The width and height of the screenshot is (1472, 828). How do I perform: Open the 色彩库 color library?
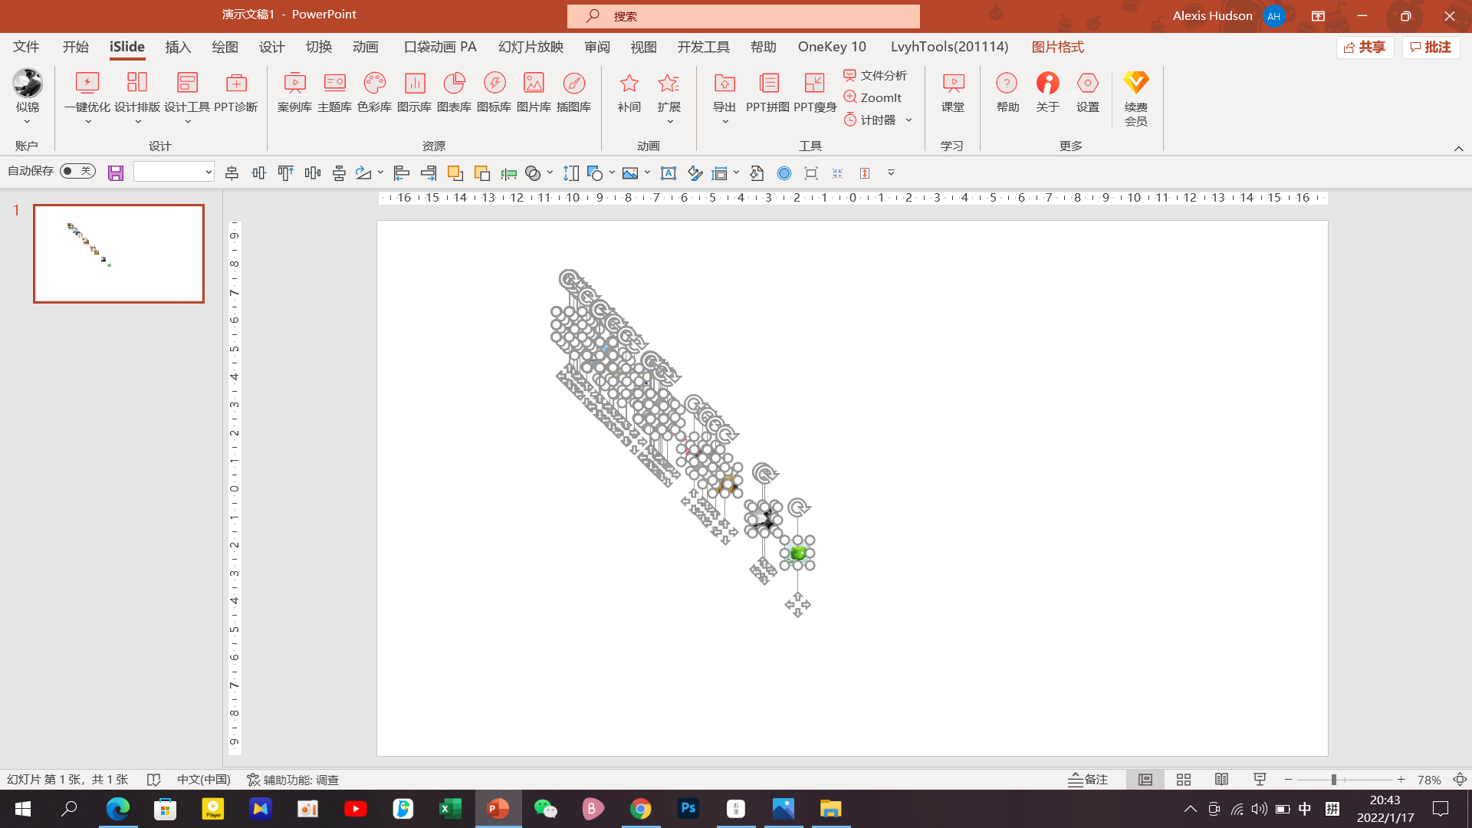[374, 92]
